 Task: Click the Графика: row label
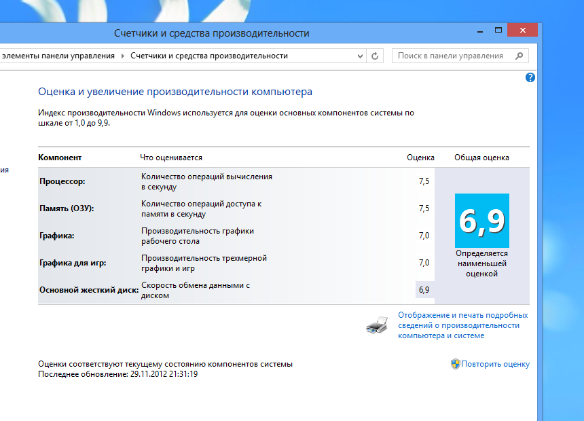[x=56, y=236]
